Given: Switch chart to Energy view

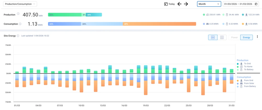Looking at the screenshot, I should pos(246,37).
